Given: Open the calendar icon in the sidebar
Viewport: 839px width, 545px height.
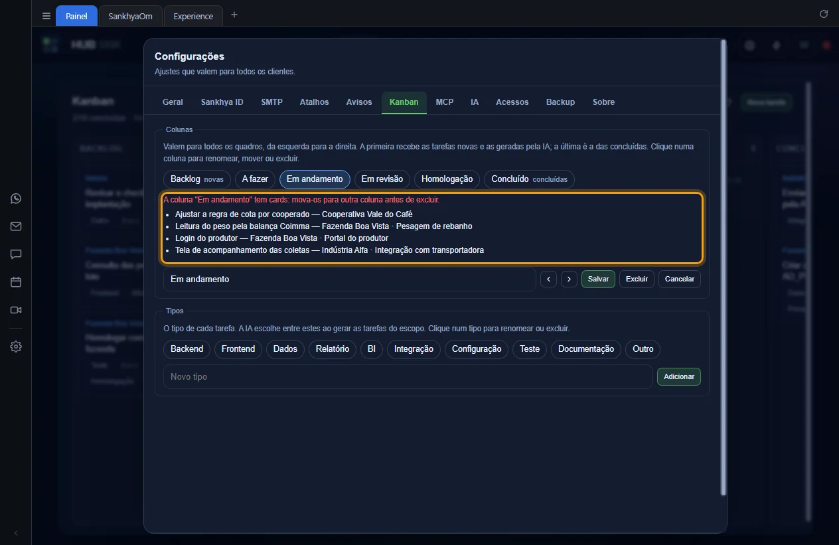Looking at the screenshot, I should 16,282.
